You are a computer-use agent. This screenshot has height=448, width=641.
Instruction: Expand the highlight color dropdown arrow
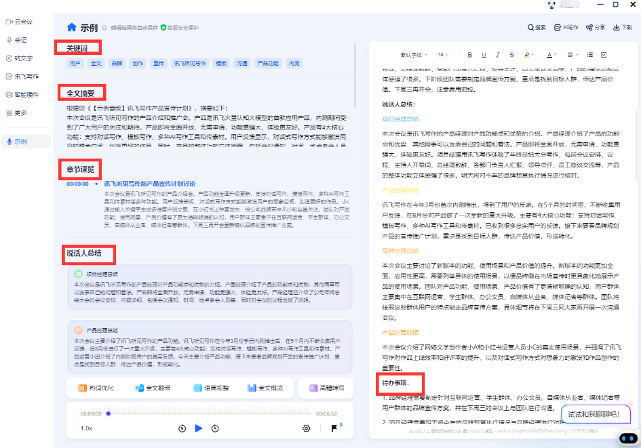coord(533,55)
